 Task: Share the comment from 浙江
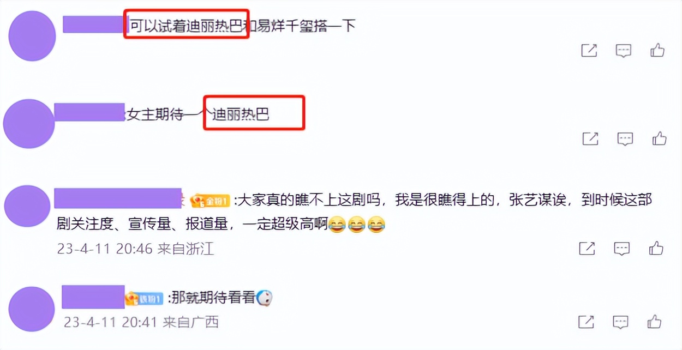587,249
